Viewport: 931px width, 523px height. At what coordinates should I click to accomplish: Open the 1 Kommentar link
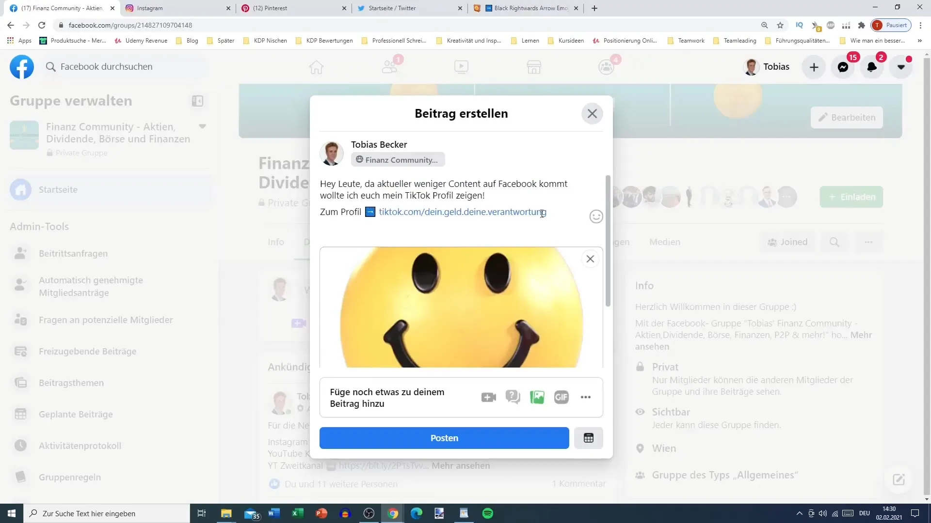pos(579,484)
